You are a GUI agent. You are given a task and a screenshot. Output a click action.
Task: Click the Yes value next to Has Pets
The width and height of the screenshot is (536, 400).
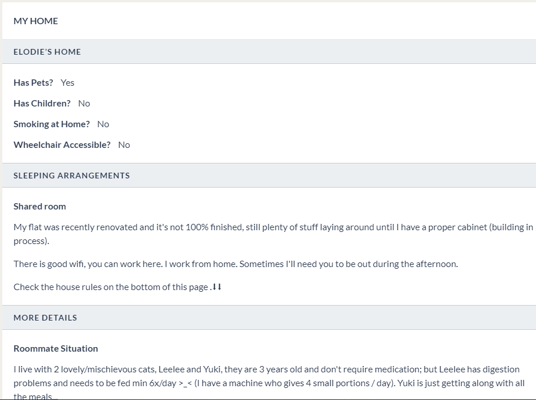(67, 83)
